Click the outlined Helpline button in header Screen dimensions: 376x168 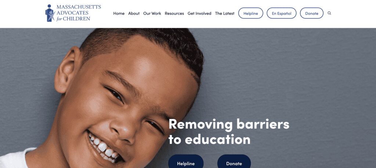[250, 13]
